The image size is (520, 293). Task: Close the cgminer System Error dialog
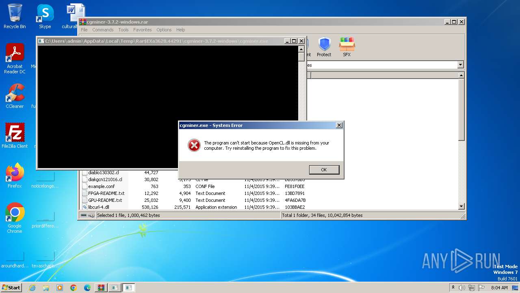(x=339, y=125)
